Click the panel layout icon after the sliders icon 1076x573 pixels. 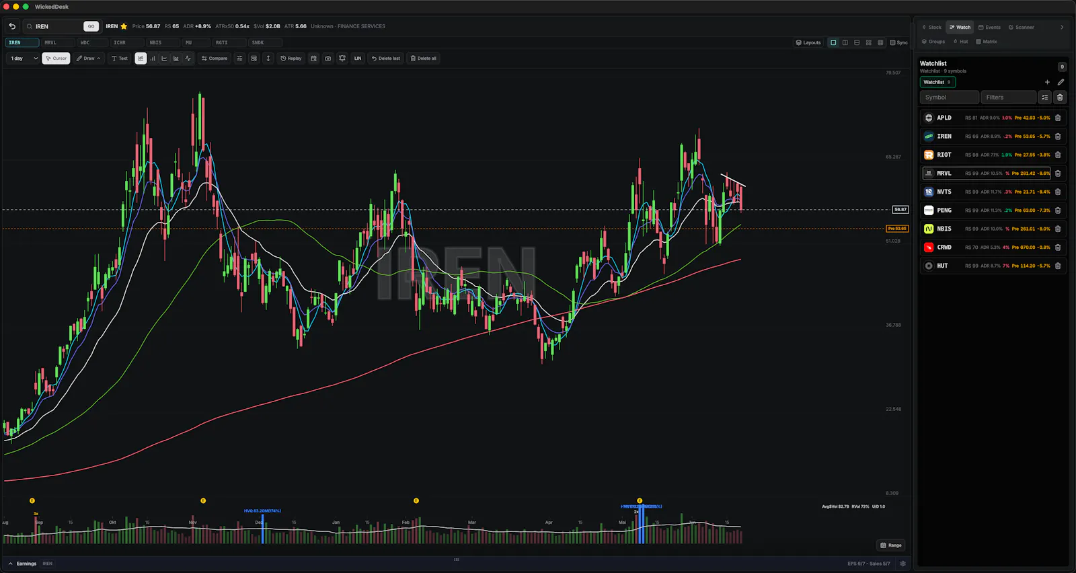click(x=254, y=59)
